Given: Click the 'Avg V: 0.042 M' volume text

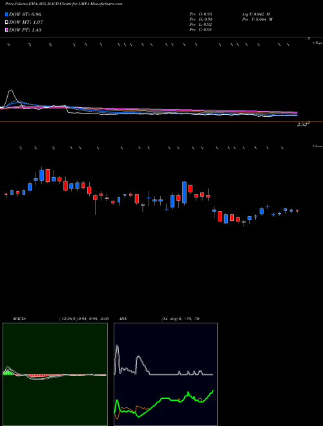Looking at the screenshot, I should (x=256, y=14).
